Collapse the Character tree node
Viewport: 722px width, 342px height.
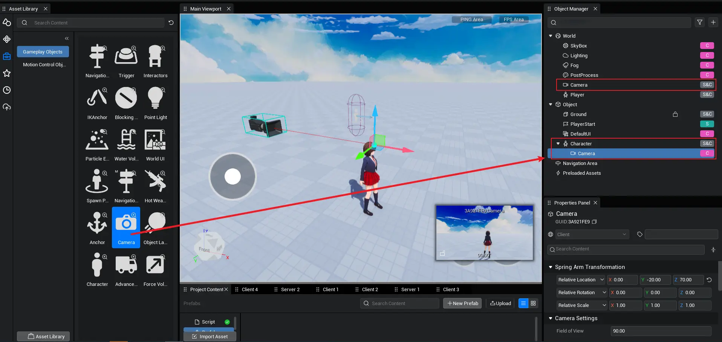pos(558,144)
